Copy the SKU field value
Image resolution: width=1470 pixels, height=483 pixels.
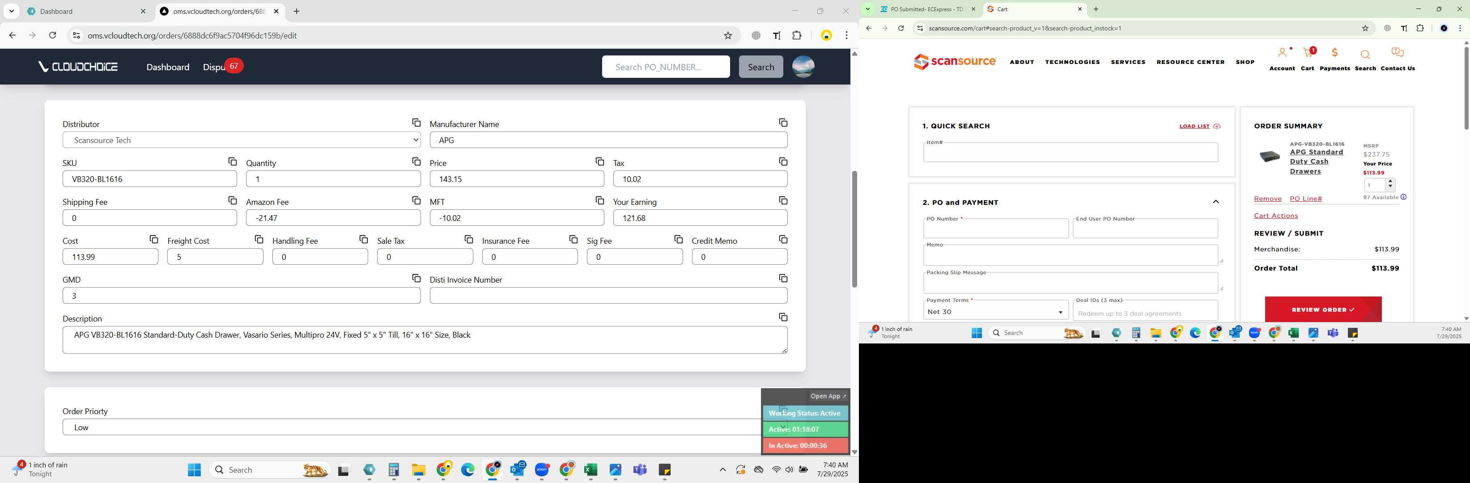232,162
